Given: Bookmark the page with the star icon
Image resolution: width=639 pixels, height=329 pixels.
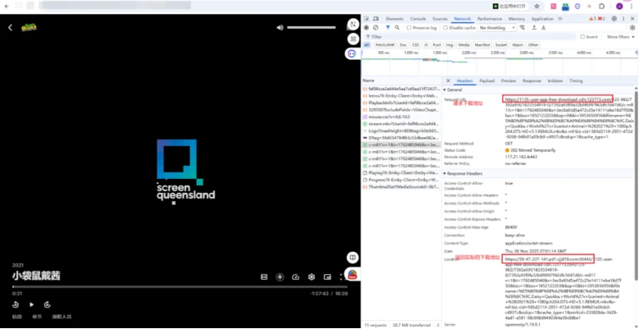Looking at the screenshot, I should pyautogui.click(x=536, y=6).
